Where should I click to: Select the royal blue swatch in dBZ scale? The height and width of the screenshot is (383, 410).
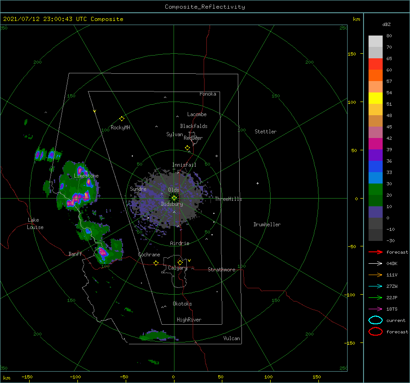(375, 167)
